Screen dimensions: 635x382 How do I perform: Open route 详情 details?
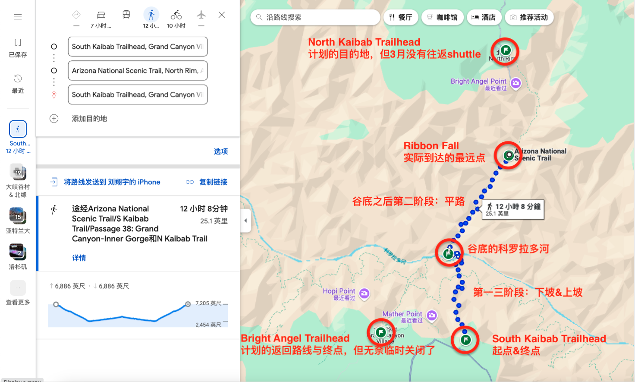[79, 258]
